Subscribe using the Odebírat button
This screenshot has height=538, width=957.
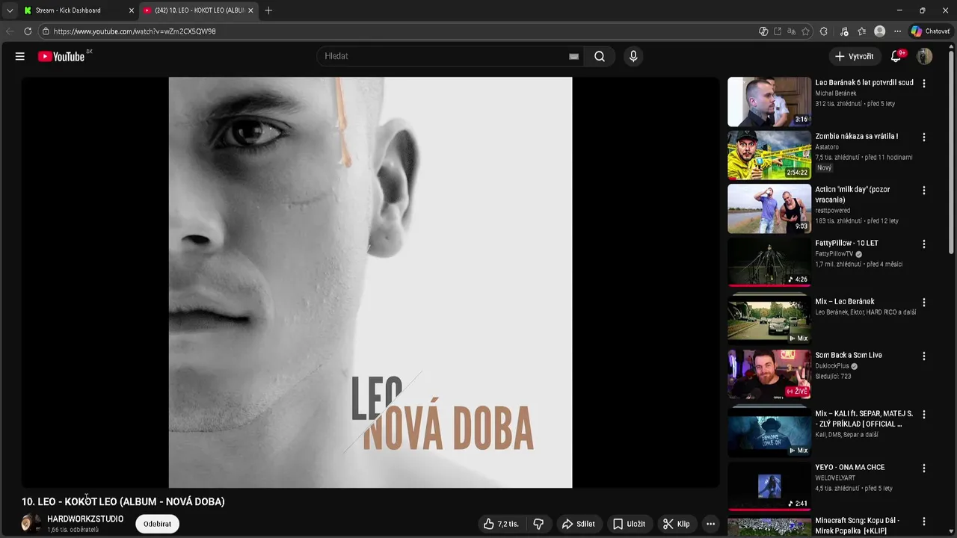tap(157, 524)
